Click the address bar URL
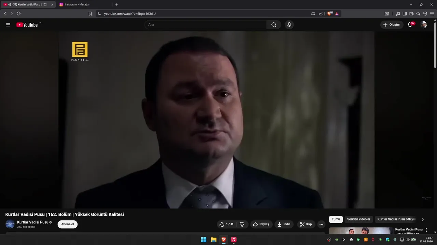437x245 pixels. point(130,14)
